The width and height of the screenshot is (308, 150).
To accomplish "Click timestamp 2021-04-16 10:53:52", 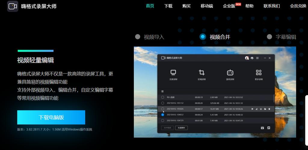I will point(233,97).
